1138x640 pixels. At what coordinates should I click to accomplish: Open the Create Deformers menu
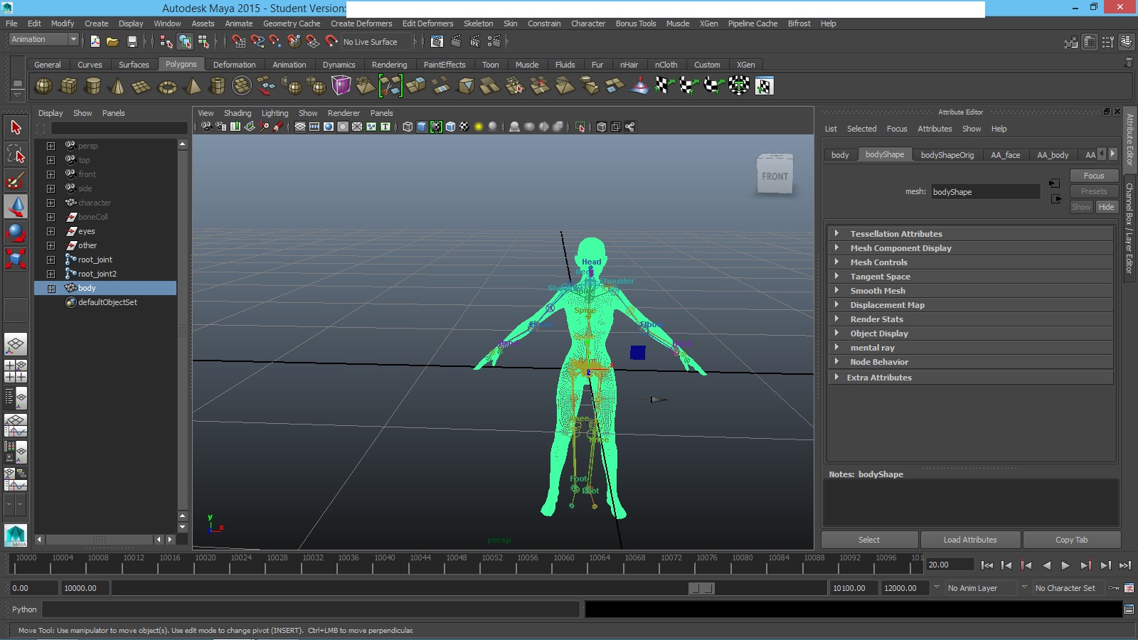361,23
